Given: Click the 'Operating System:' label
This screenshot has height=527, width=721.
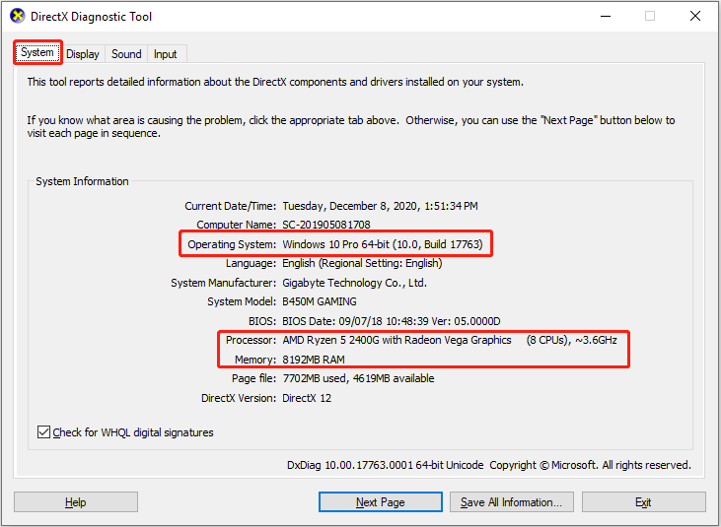Looking at the screenshot, I should point(232,244).
